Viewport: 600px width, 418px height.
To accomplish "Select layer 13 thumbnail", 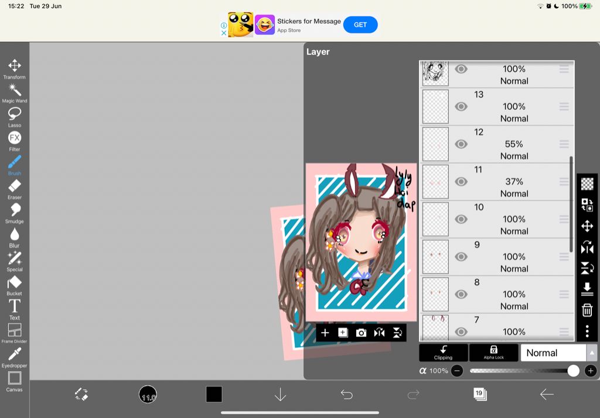I will (x=435, y=106).
